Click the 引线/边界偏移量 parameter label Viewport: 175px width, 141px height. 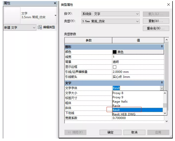coord(76,72)
